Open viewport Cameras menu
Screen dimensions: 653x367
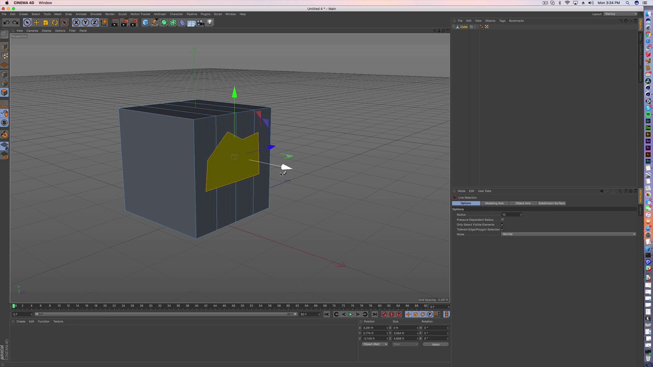coord(32,31)
